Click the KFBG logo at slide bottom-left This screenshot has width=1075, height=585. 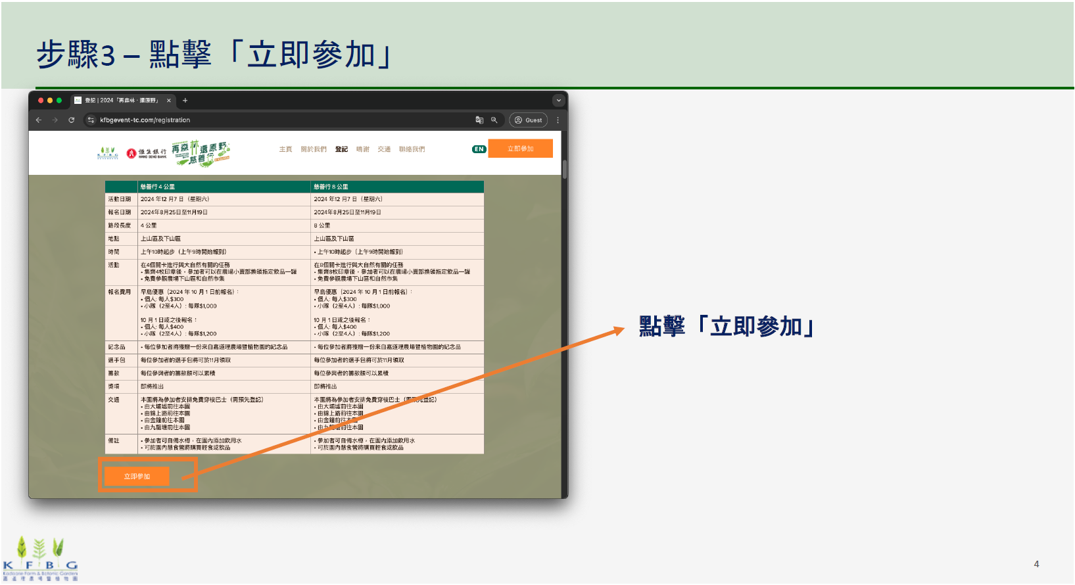40,559
